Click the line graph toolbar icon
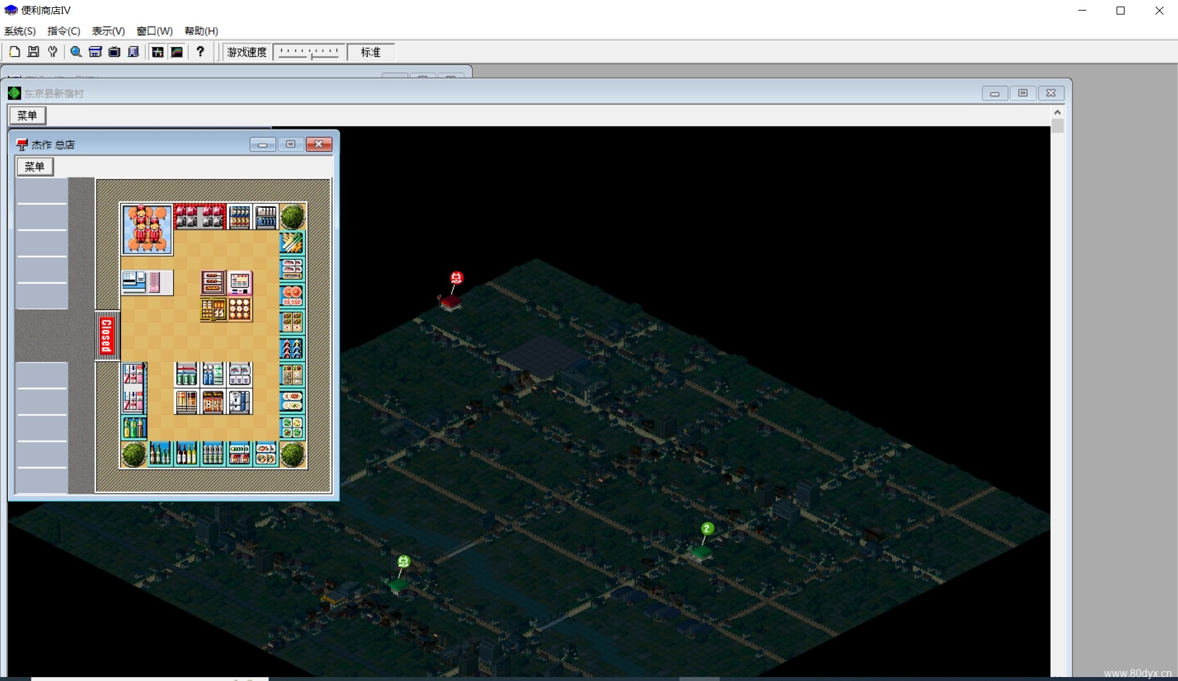 [x=177, y=51]
